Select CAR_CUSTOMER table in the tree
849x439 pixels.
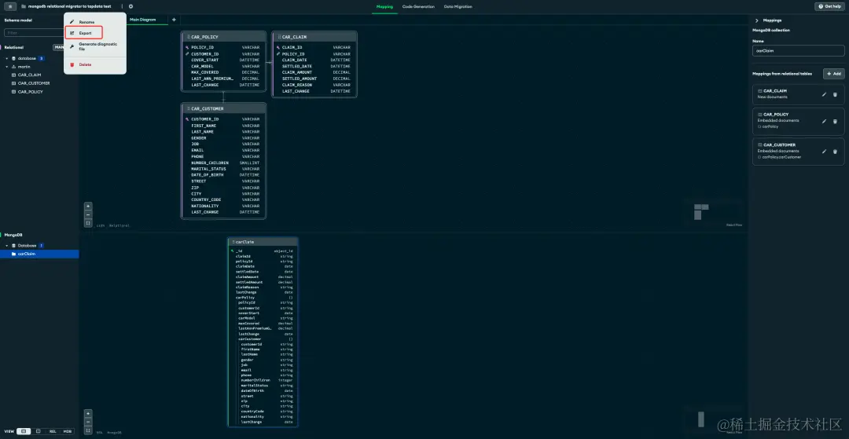coord(34,83)
